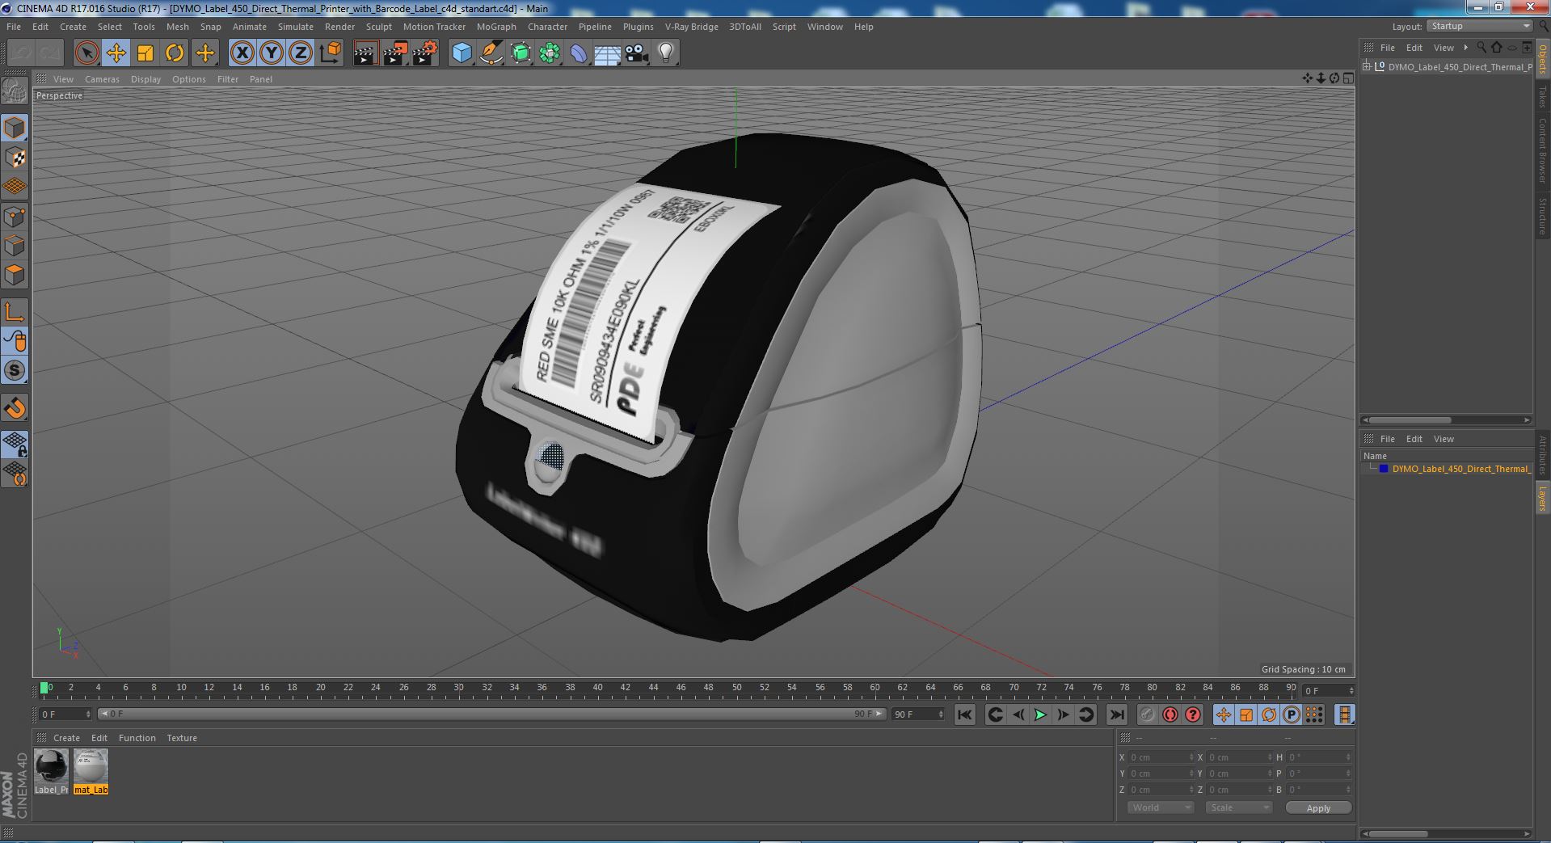Viewport: 1551px width, 843px height.
Task: Click the X position coordinate field
Action: (1161, 757)
